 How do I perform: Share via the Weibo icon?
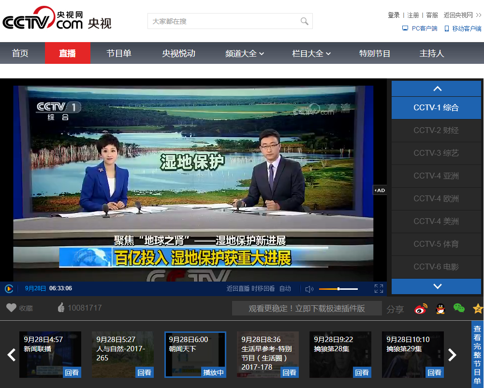[421, 309]
